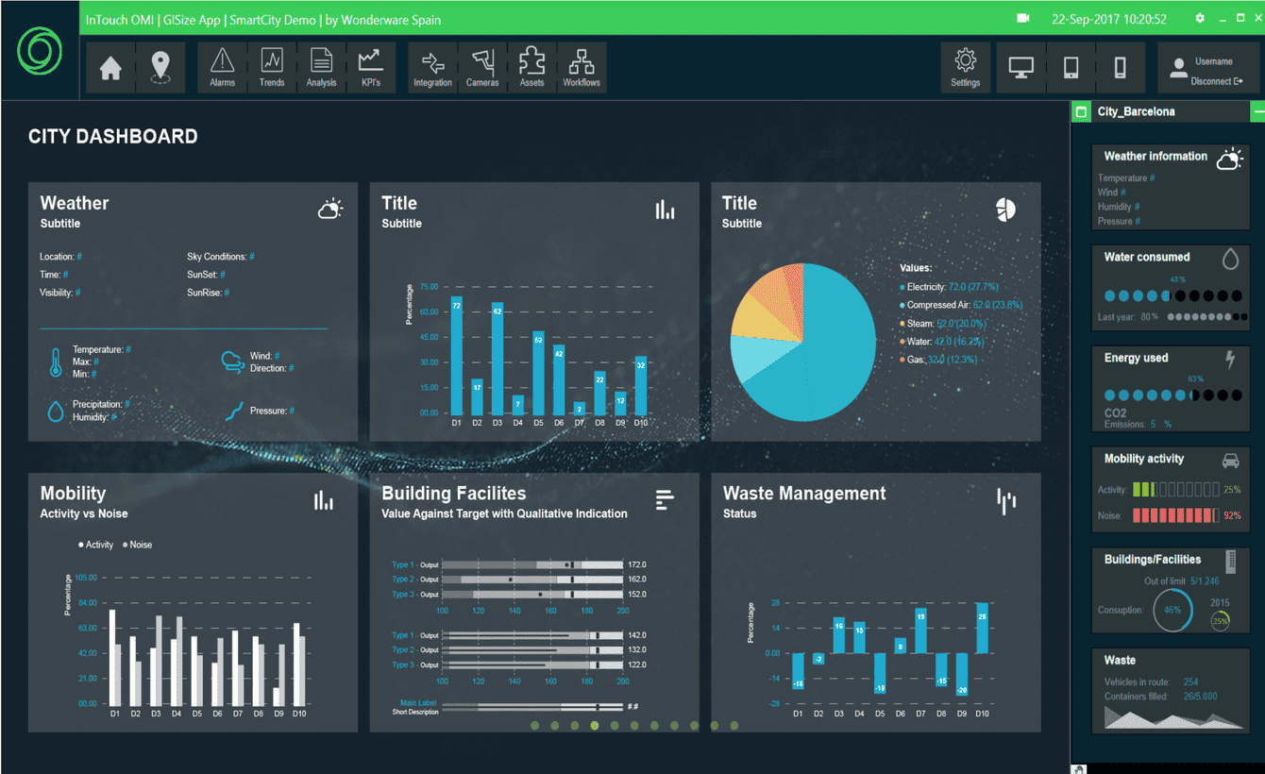
Task: Click the Username label
Action: (1214, 61)
